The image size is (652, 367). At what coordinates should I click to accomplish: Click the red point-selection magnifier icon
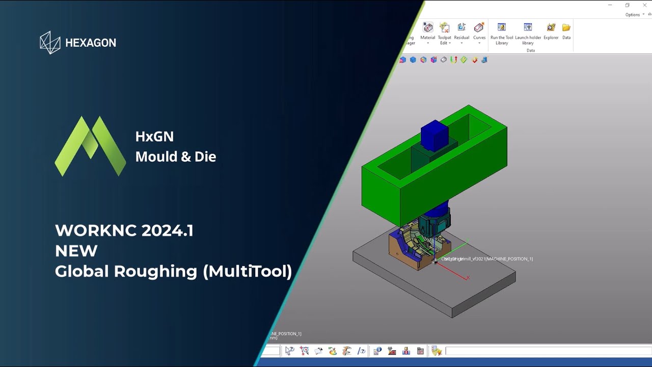click(304, 351)
